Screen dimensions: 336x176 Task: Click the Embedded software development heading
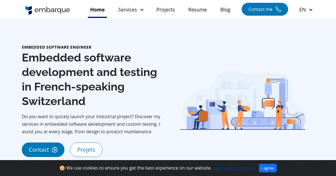pyautogui.click(x=90, y=79)
